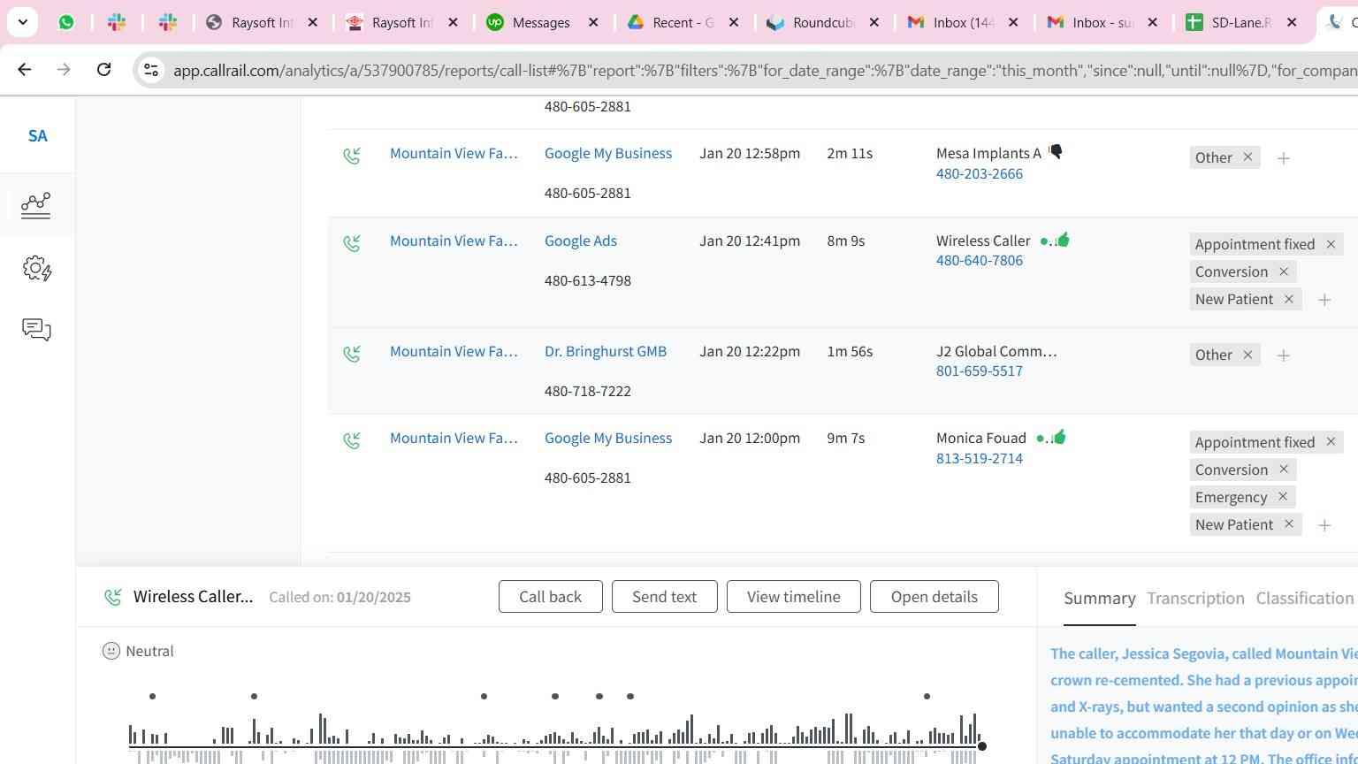Remove Appointment fixed tag on Wireless Caller call
The image size is (1358, 764).
tap(1331, 244)
